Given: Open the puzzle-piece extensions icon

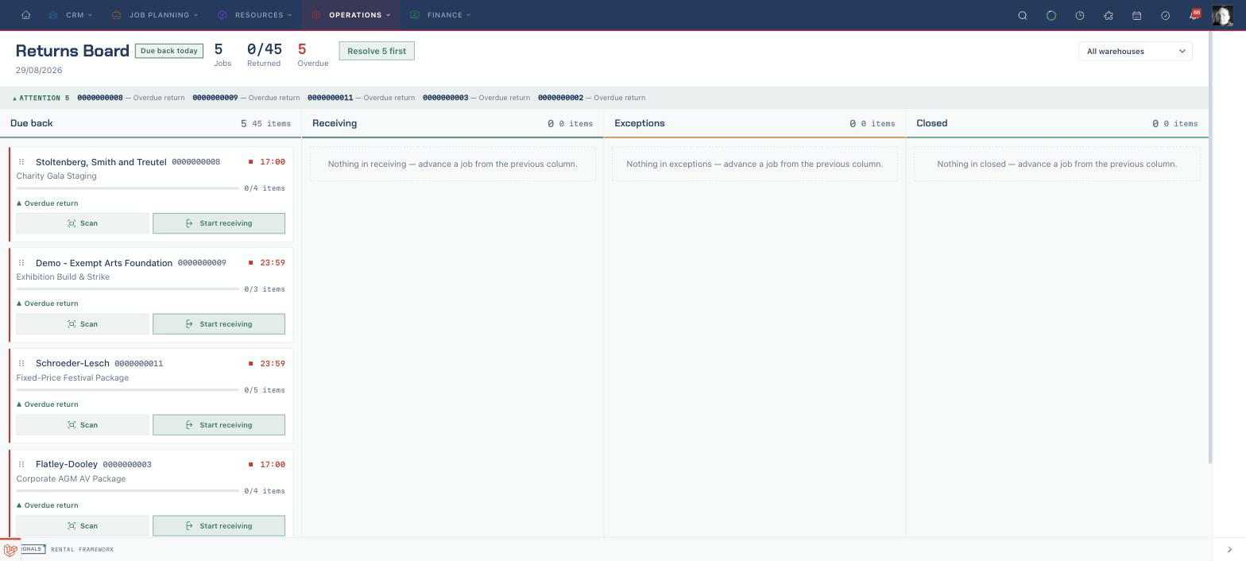Looking at the screenshot, I should point(1109,15).
